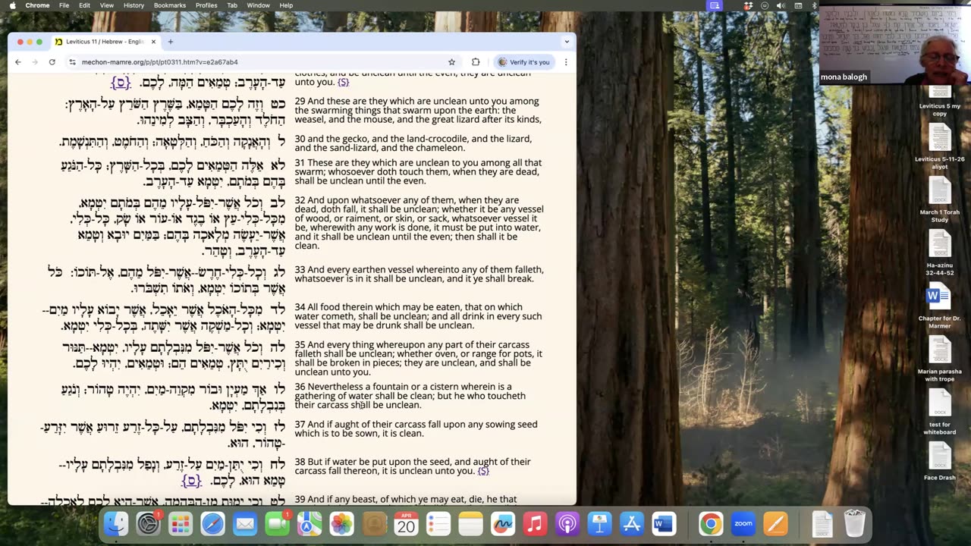
Task: Click the screen sharing status icon in menu bar
Action: [715, 5]
